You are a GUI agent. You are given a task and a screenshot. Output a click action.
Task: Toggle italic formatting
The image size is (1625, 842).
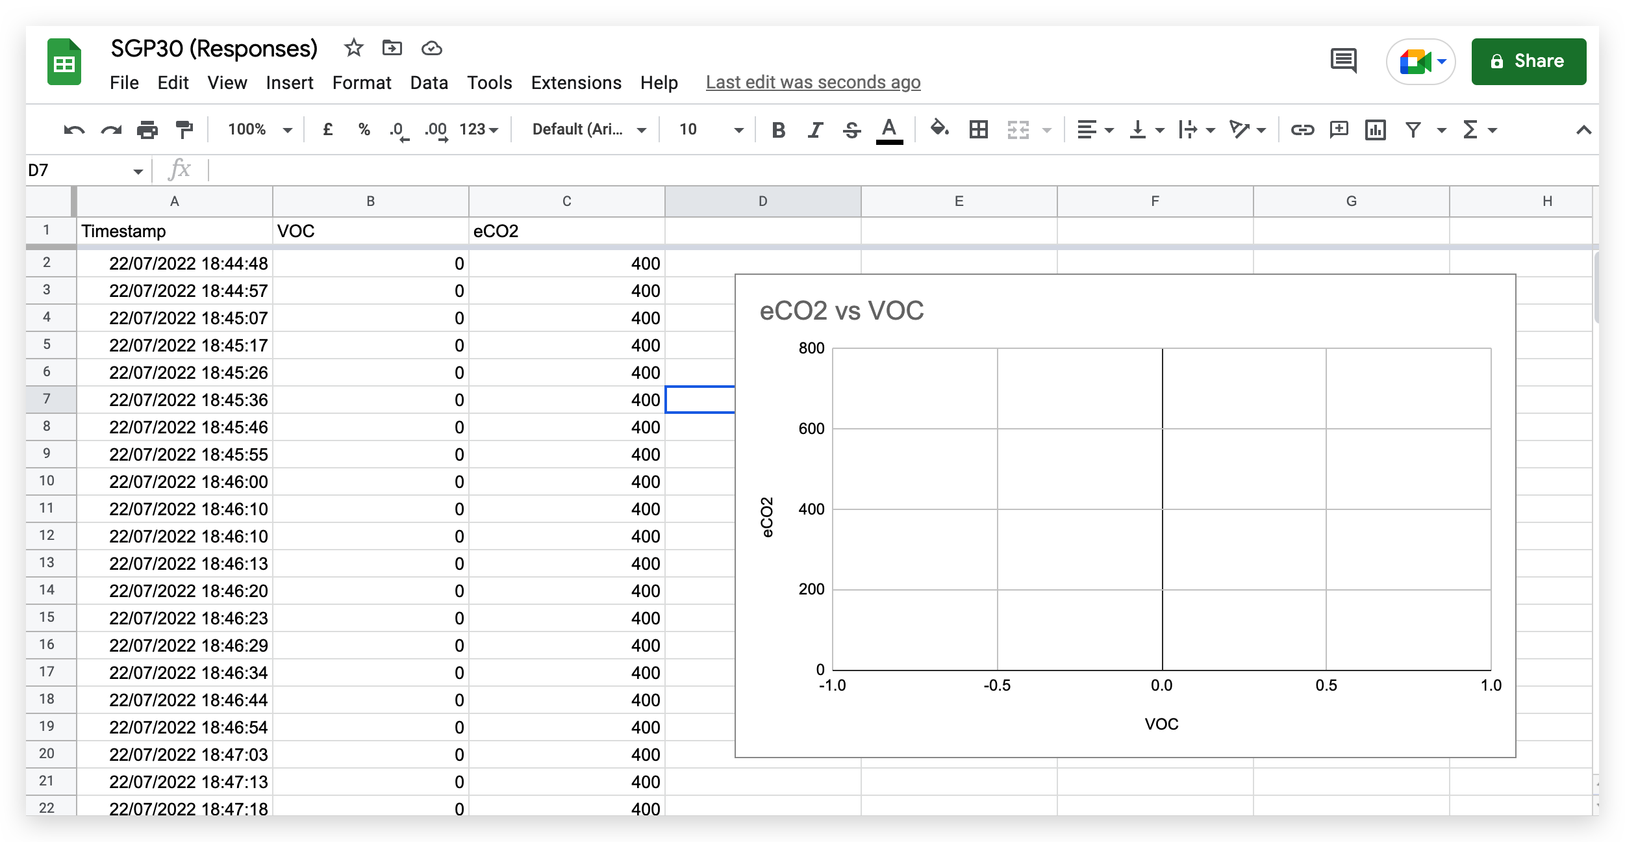click(x=815, y=131)
